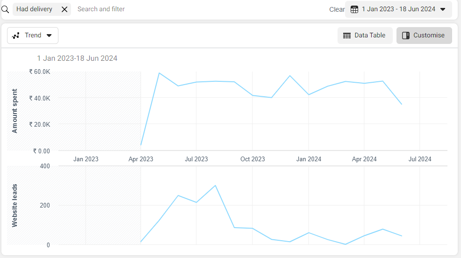Click the Clear filters link

pos(337,9)
